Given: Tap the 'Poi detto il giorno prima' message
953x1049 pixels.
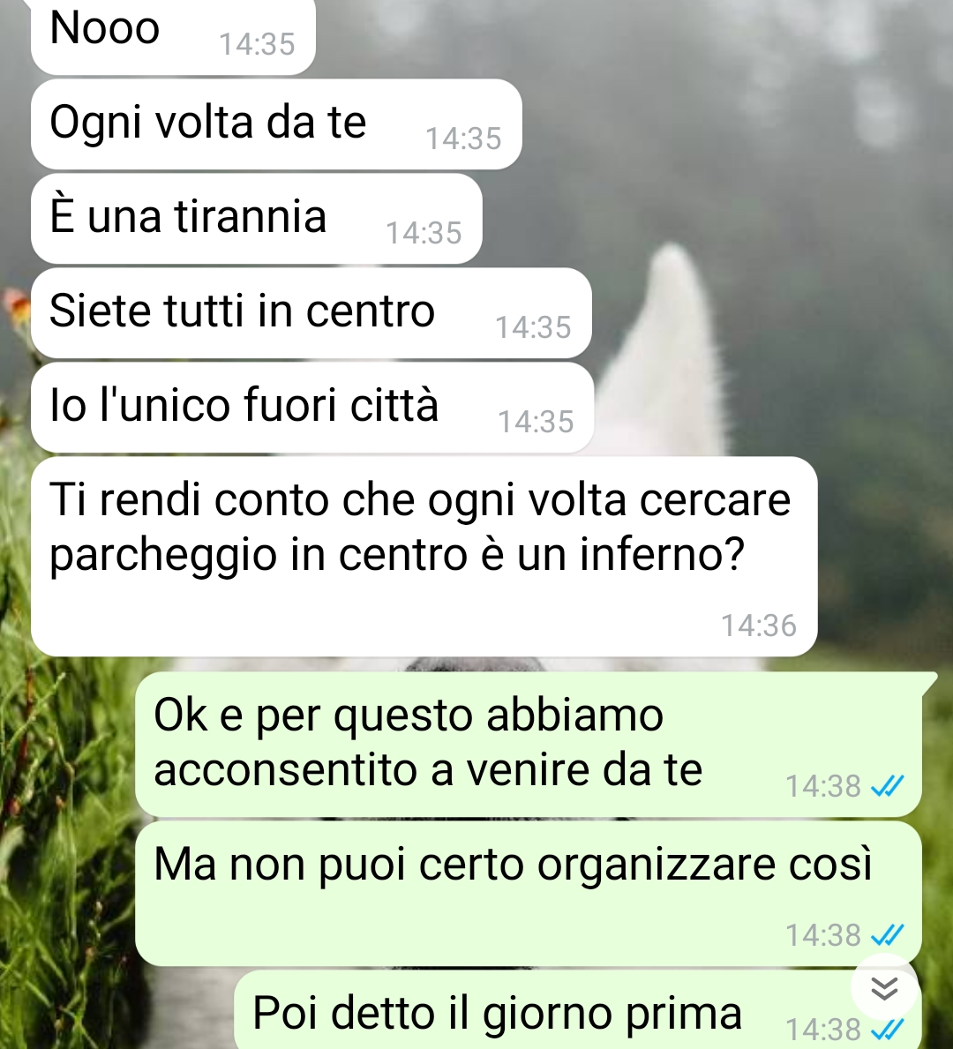Looking at the screenshot, I should 578,1010.
